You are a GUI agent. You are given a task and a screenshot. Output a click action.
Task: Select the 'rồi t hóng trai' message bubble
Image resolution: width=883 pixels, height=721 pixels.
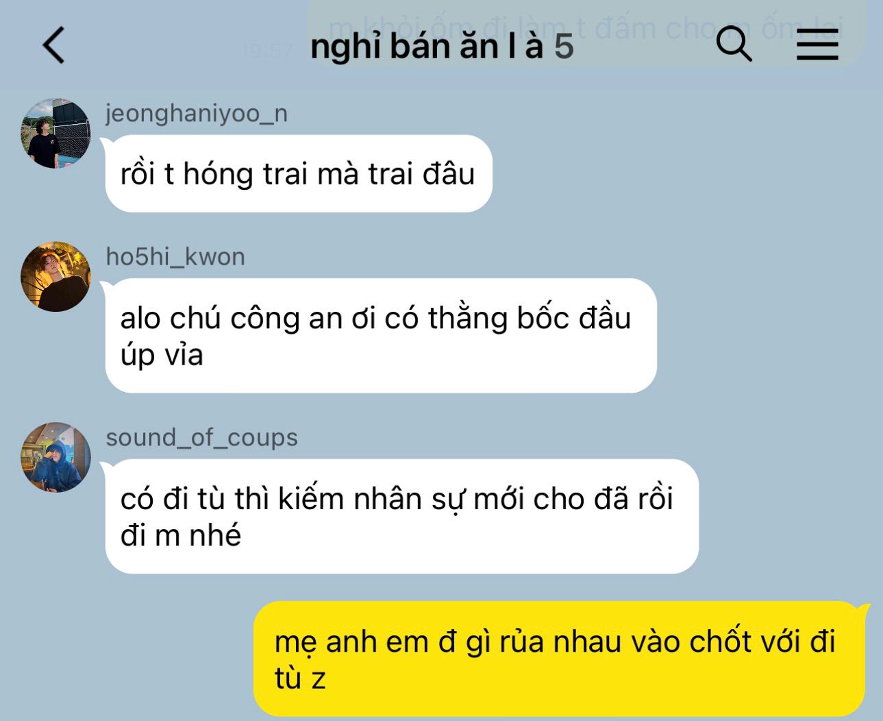coord(299,173)
